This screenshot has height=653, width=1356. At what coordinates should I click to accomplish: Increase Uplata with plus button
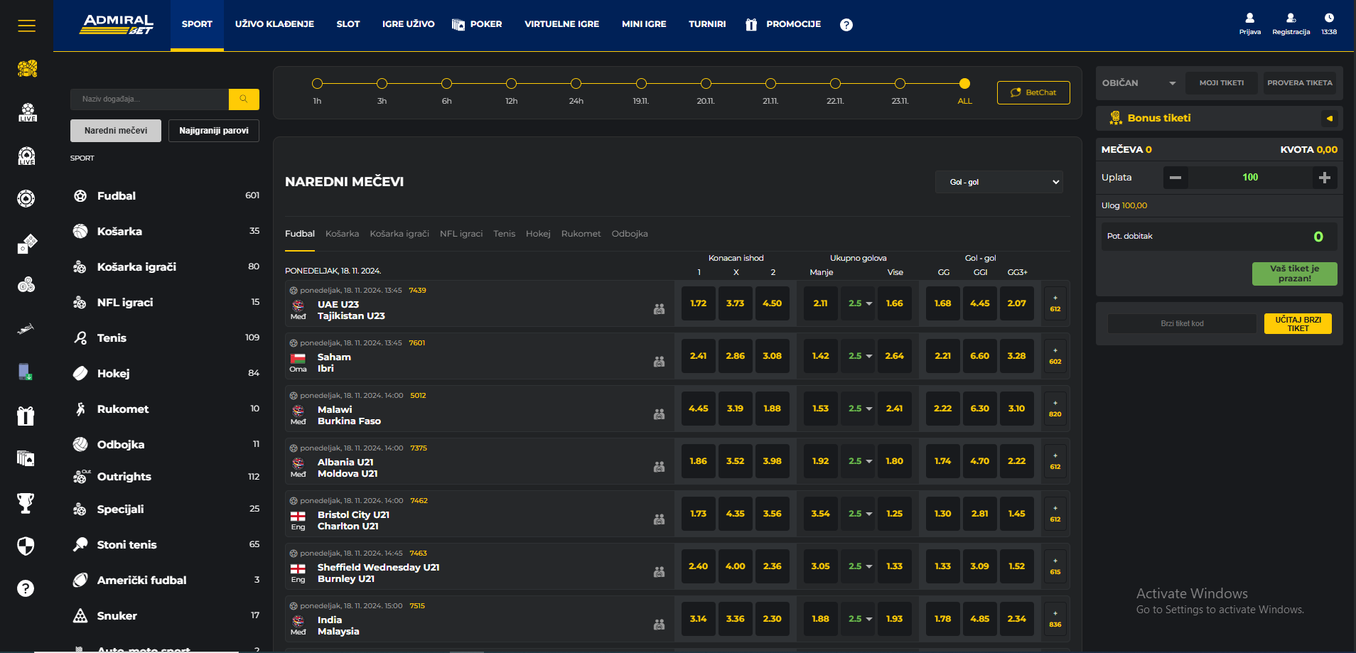coord(1325,178)
